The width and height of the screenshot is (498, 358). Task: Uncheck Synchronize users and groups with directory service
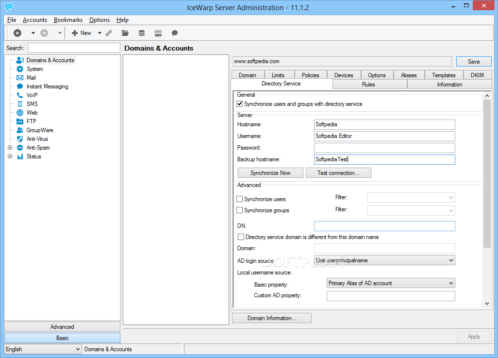[240, 103]
